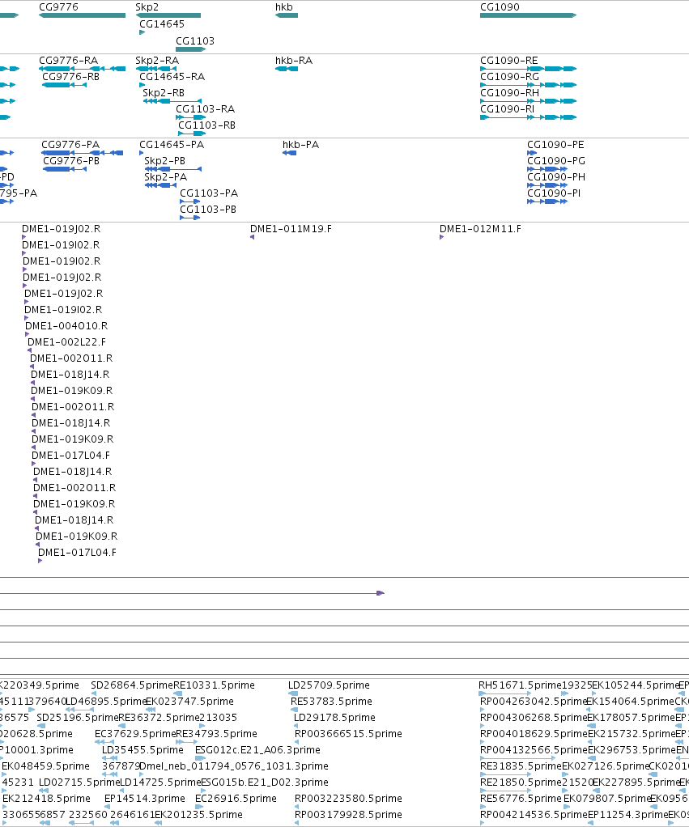Open the hkb-RA transcript
This screenshot has height=827, width=689.
[x=294, y=60]
